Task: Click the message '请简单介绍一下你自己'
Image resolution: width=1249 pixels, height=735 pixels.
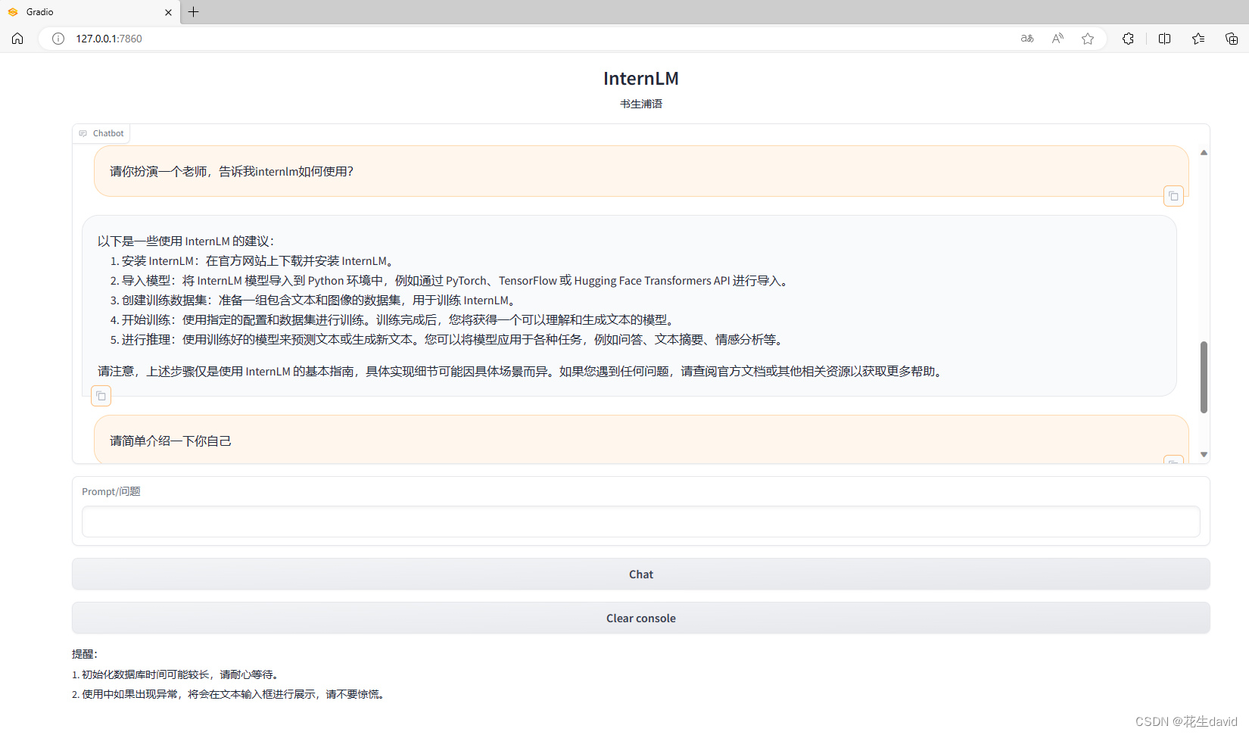Action: click(170, 441)
